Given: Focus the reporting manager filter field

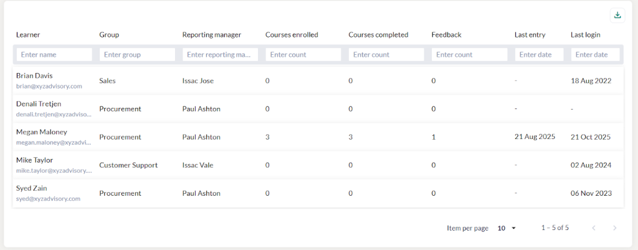Looking at the screenshot, I should click(220, 55).
